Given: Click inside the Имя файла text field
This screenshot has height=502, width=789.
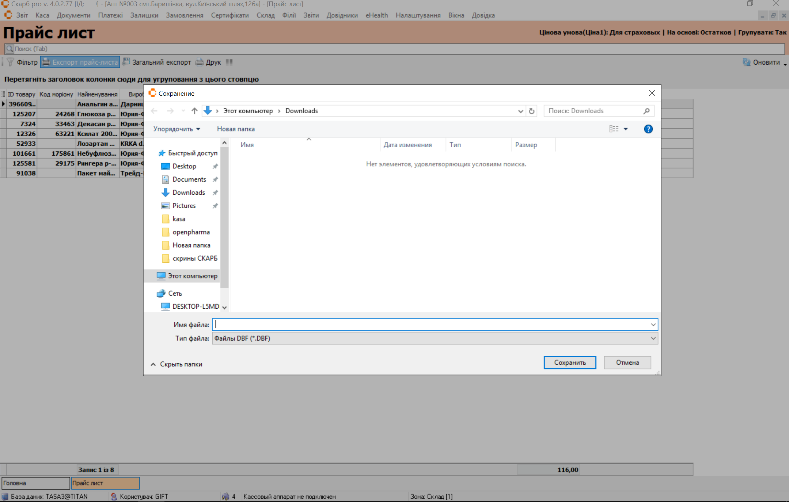Looking at the screenshot, I should point(431,324).
